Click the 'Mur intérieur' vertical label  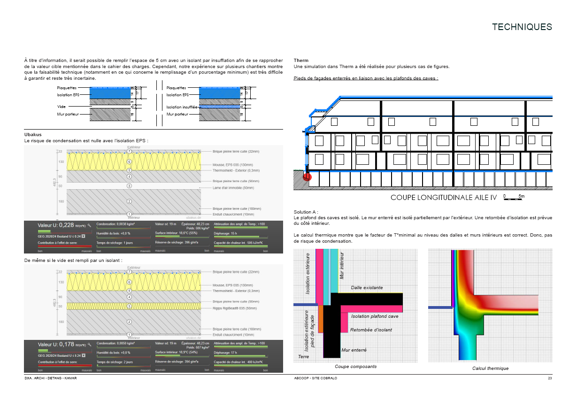pos(342,267)
